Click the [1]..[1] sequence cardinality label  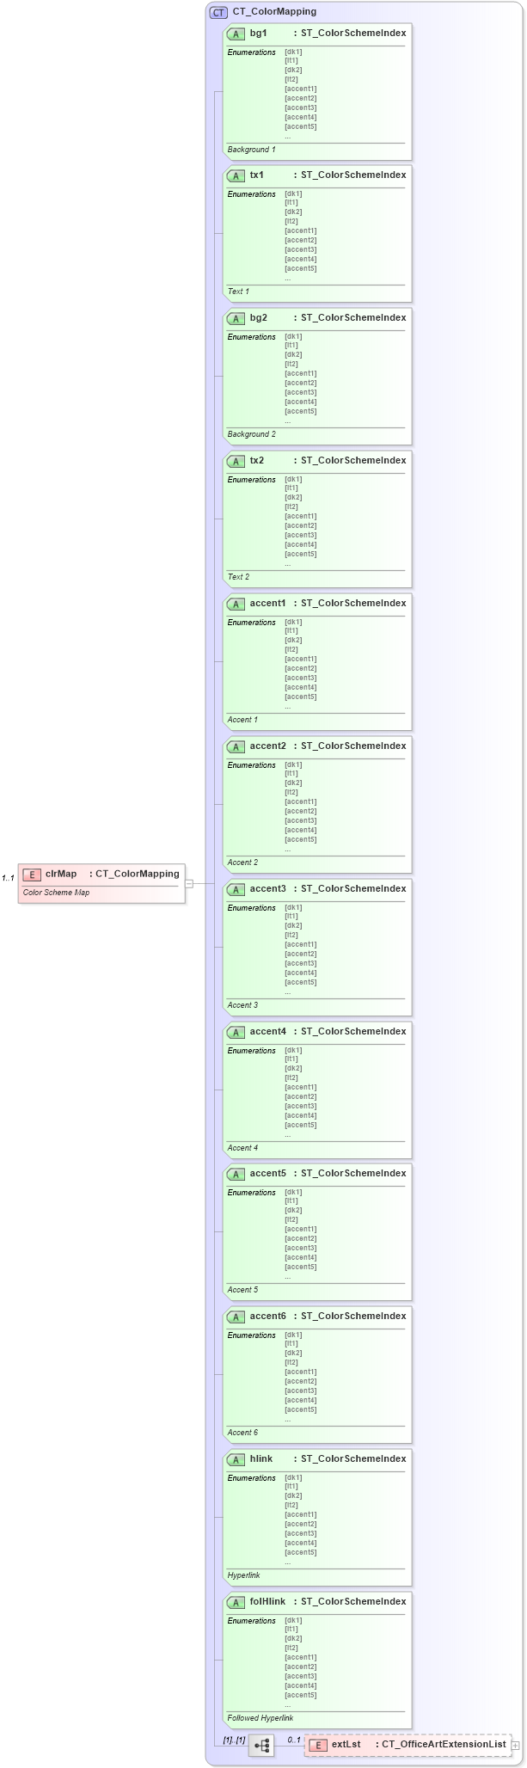coord(234,1740)
